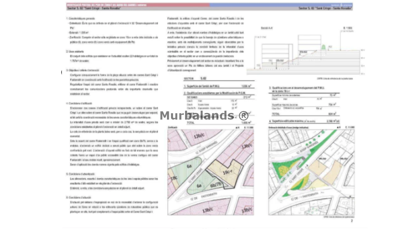Screen dimensions: 407x229
Task: Click the north arrow above the detailed ordination map
Action: pos(337,128)
